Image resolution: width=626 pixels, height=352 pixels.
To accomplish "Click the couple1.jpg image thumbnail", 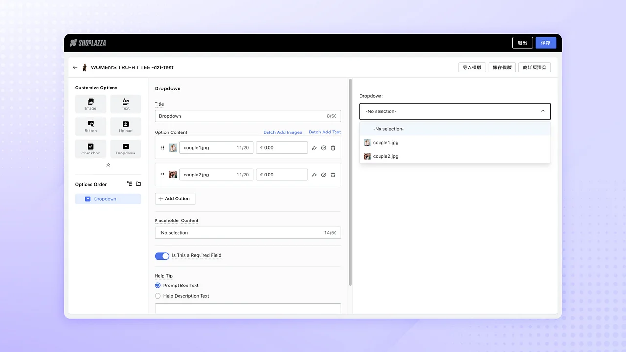I will tap(173, 147).
